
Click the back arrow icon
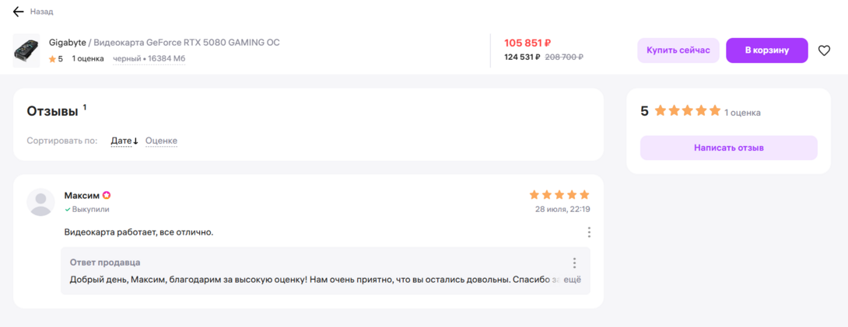point(19,12)
